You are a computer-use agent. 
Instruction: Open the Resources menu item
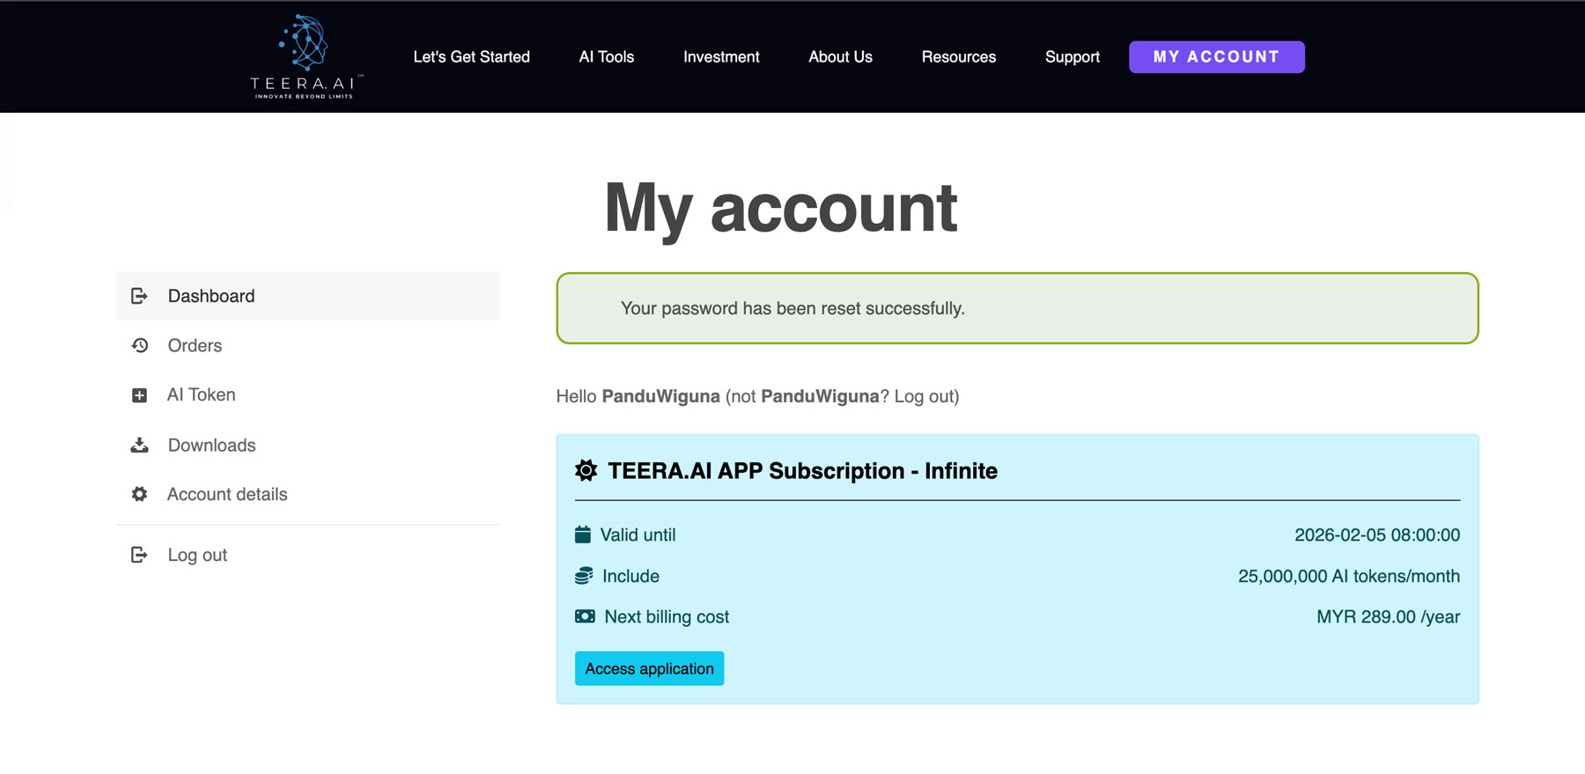(x=959, y=57)
